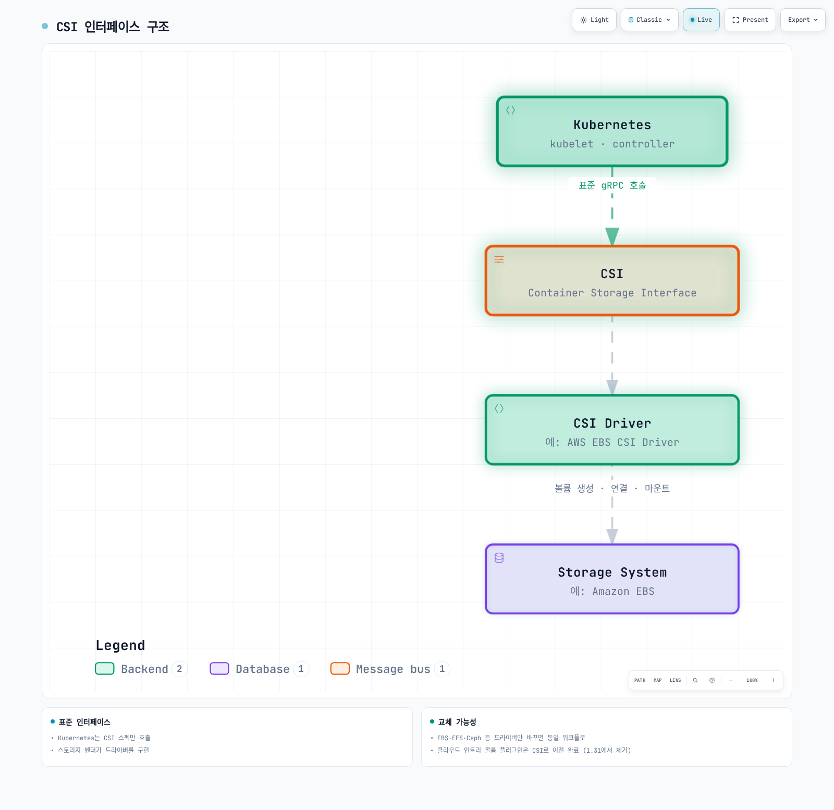
Task: Click 'EBS·EFS·Ceph 등 드라이버만 바꾸면' bullet
Action: 511,738
